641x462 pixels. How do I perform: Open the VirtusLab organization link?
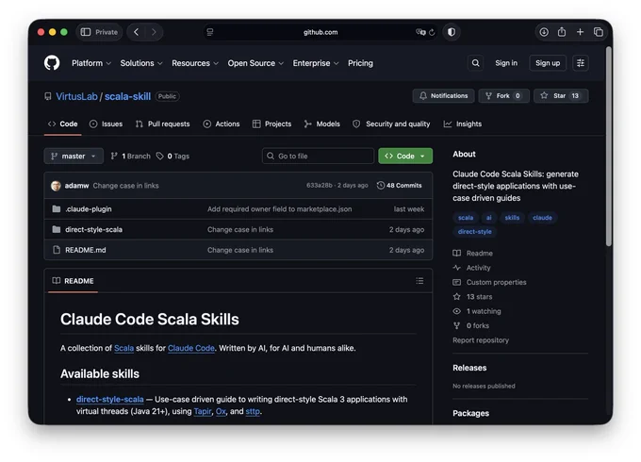76,96
